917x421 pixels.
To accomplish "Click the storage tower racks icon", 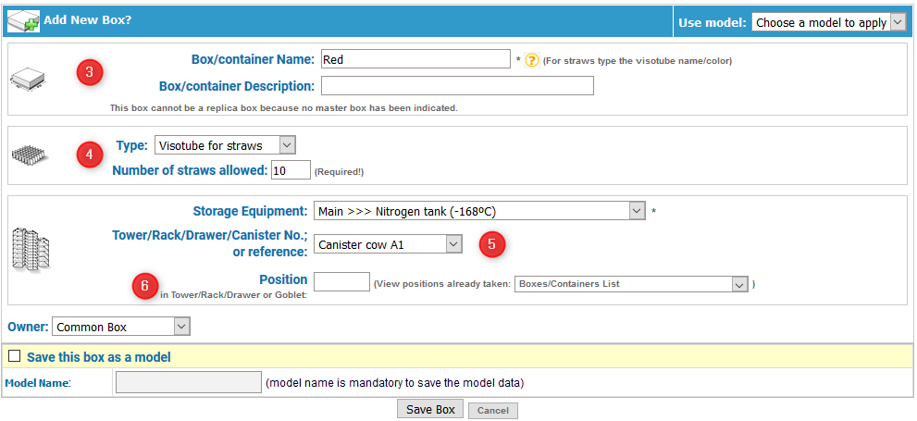I will 31,250.
